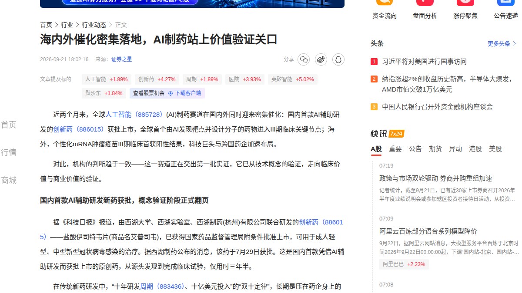Open 行业动态 breadcrumb link

pos(94,25)
